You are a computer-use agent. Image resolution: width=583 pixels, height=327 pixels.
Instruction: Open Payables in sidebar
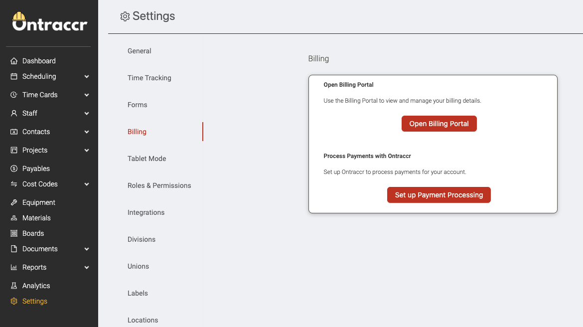coord(36,168)
